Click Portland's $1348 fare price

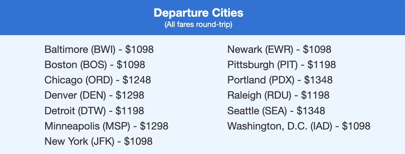pyautogui.click(x=318, y=80)
